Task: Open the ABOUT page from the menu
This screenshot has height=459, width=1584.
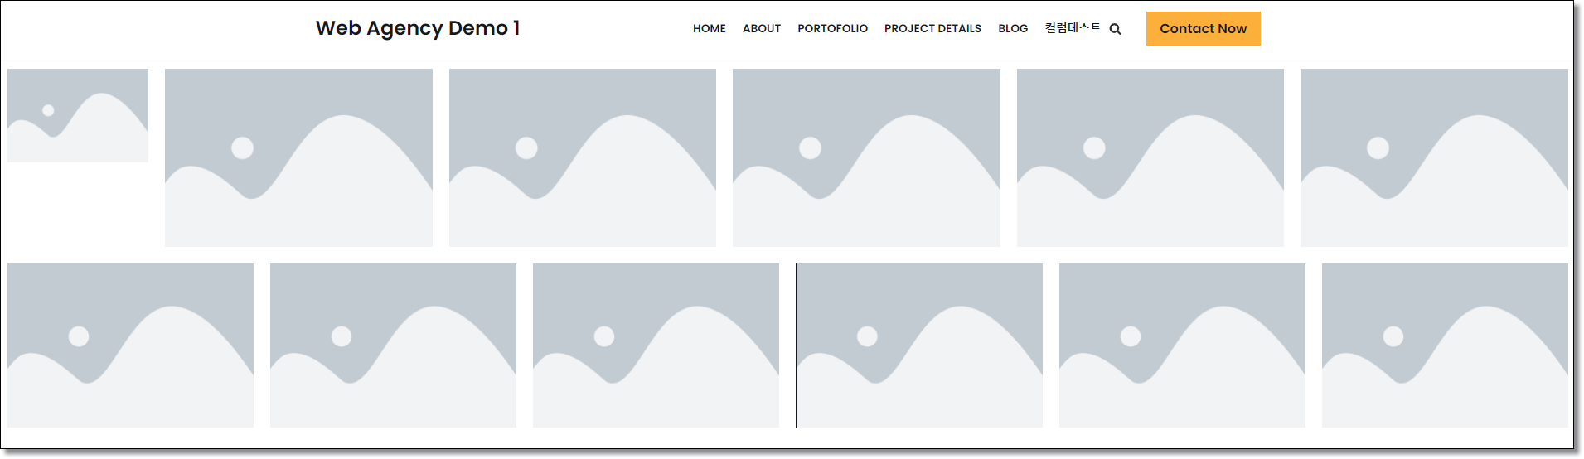Action: 762,29
